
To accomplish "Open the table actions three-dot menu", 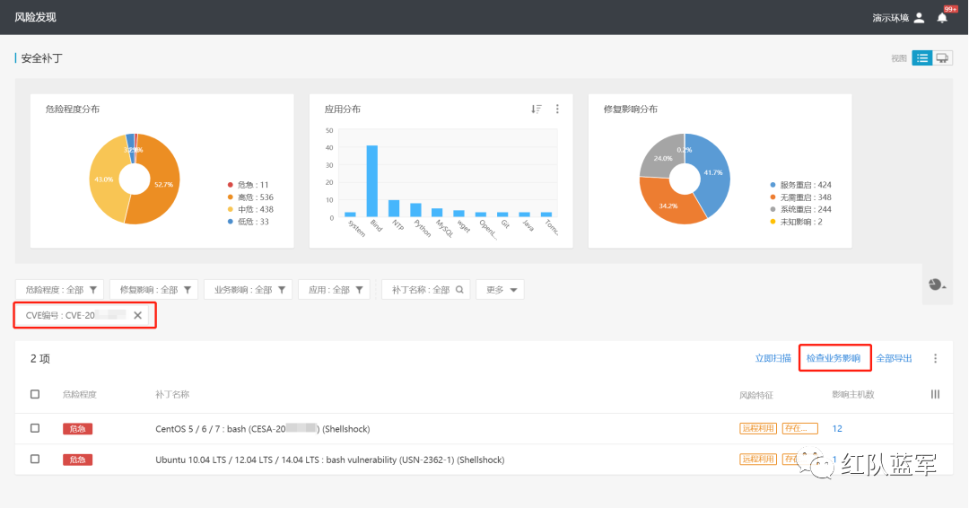I will pyautogui.click(x=935, y=358).
